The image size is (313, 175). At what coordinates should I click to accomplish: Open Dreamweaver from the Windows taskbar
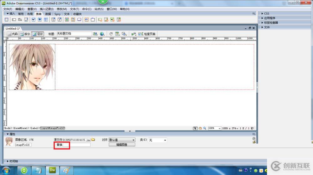coord(52,170)
